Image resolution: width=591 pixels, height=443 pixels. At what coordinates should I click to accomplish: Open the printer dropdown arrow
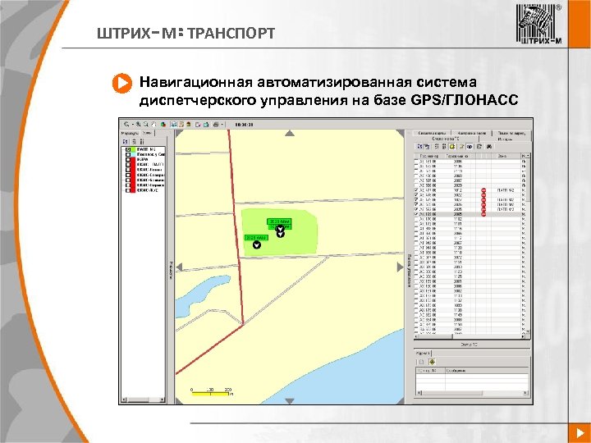(222, 125)
